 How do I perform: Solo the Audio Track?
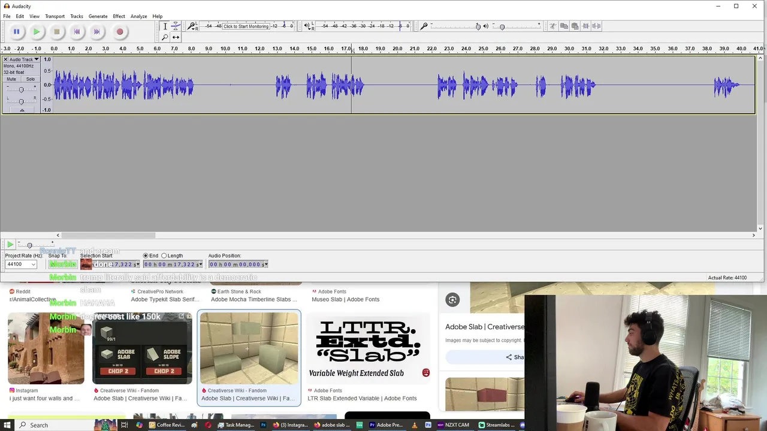[30, 79]
